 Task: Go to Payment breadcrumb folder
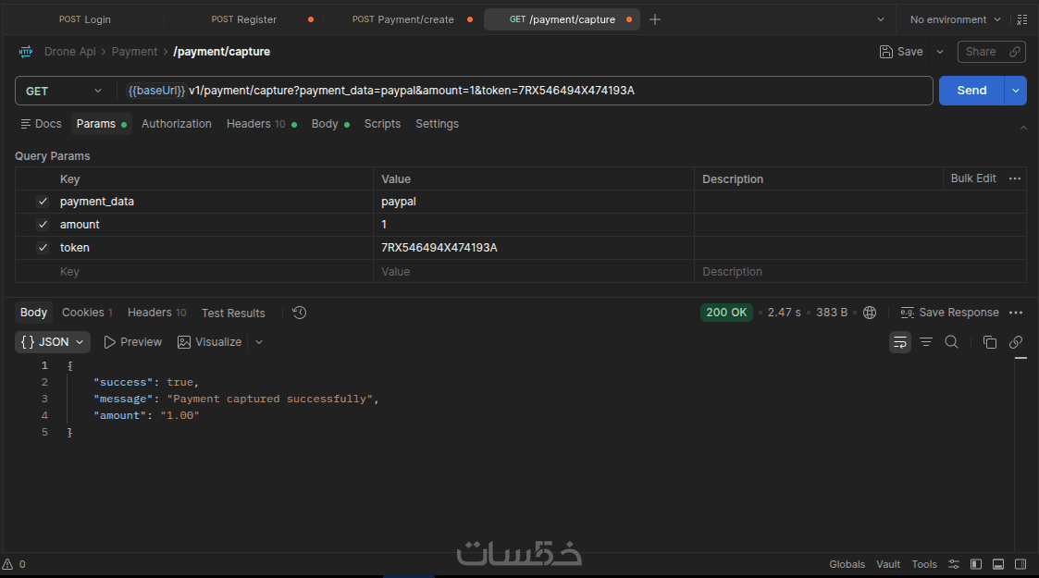click(134, 52)
